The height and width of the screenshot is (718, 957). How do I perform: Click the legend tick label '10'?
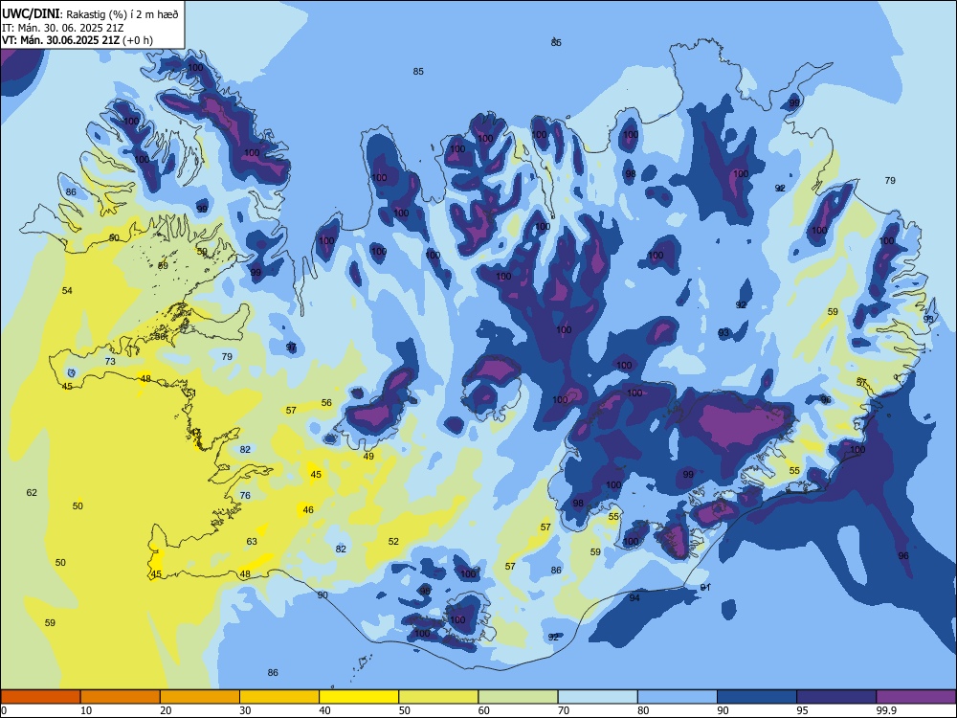point(86,710)
